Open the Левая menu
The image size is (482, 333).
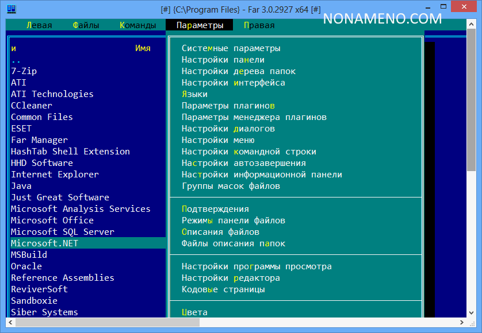click(39, 25)
